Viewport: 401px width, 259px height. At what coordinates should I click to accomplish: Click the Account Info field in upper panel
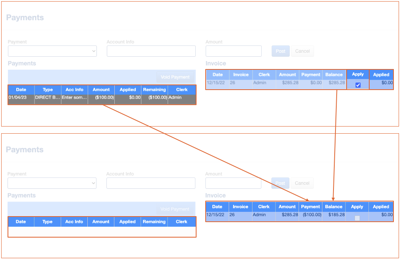click(x=151, y=51)
